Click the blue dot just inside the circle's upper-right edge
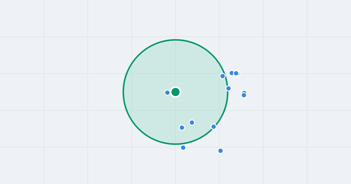351x184 pixels. (223, 76)
